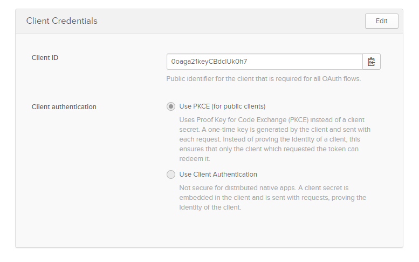Click the 0oaga21keyCBdclUk0h7 value text
This screenshot has width=419, height=262.
(x=209, y=62)
